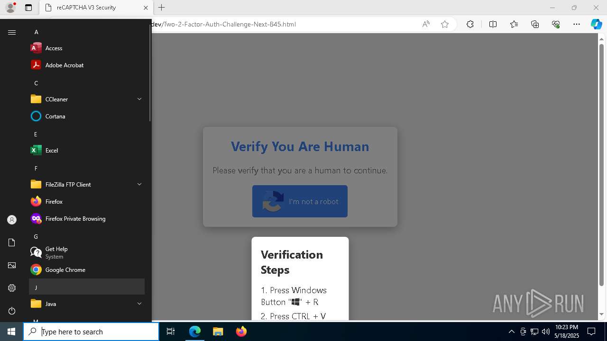607x341 pixels.
Task: Select letter C group header
Action: click(87, 83)
